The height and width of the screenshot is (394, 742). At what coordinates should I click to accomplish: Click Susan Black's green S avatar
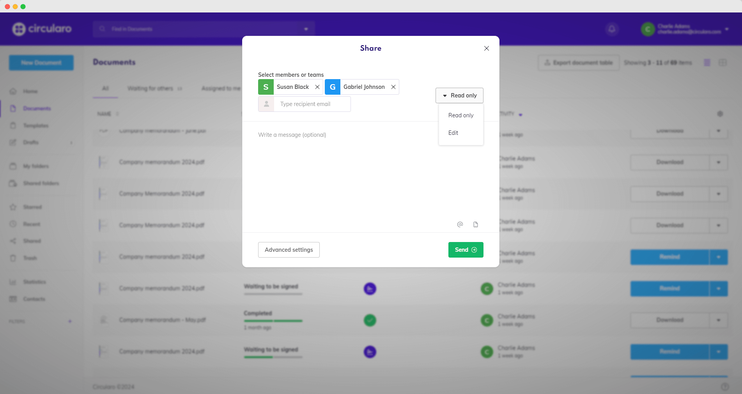pyautogui.click(x=266, y=87)
